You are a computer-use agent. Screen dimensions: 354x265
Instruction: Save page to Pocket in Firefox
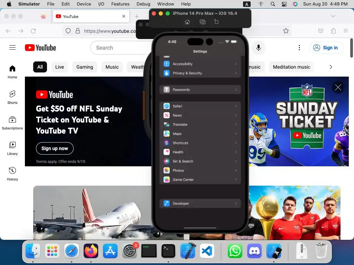[x=321, y=31]
